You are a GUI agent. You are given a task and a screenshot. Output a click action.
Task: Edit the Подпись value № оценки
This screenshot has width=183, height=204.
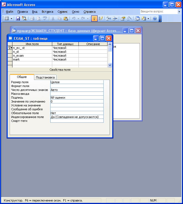77,98
